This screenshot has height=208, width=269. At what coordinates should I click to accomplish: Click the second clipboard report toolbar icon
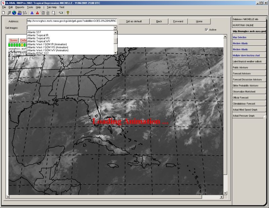pyautogui.click(x=48, y=13)
